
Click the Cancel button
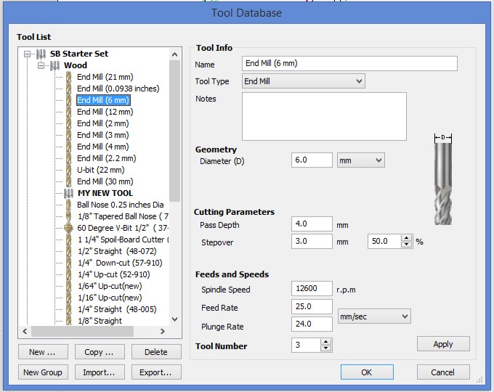pyautogui.click(x=443, y=372)
